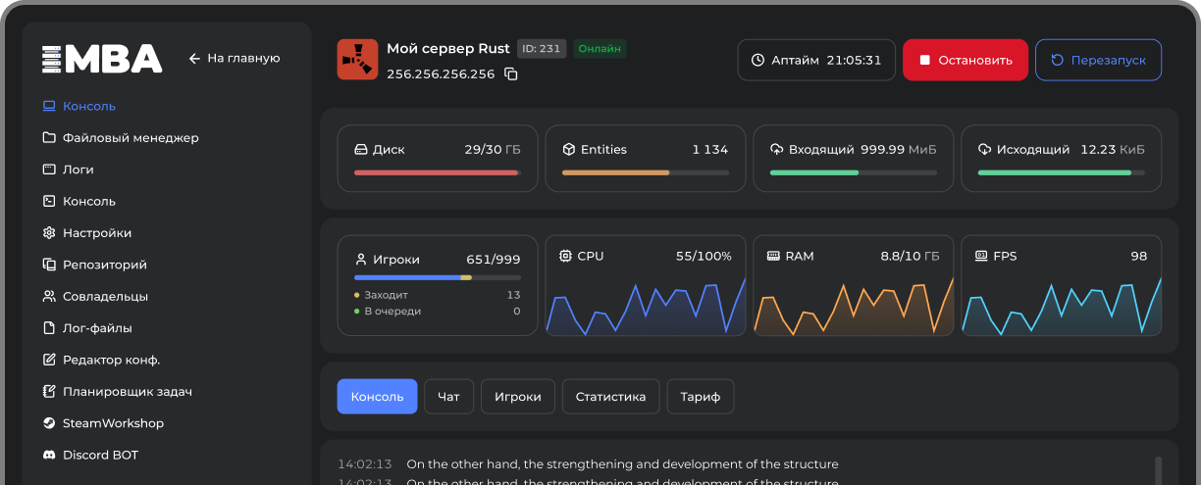Click the download cloud icon for Входящий
Image resolution: width=1201 pixels, height=485 pixels.
click(776, 150)
